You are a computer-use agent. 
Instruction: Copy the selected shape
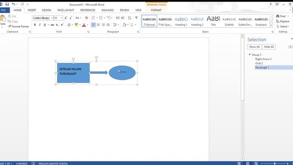[13, 22]
